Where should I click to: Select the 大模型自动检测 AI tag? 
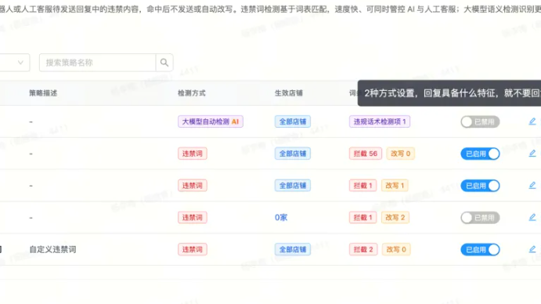pyautogui.click(x=211, y=121)
